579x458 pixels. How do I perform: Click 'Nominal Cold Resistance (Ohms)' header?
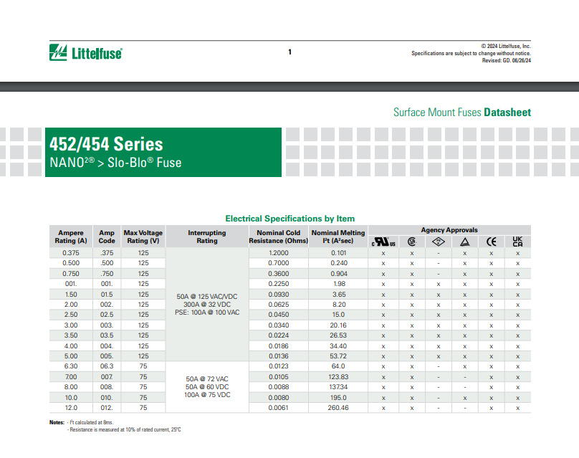pyautogui.click(x=279, y=237)
